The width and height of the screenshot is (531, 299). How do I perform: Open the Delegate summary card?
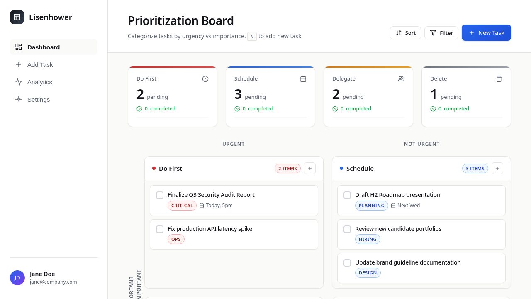tap(368, 96)
